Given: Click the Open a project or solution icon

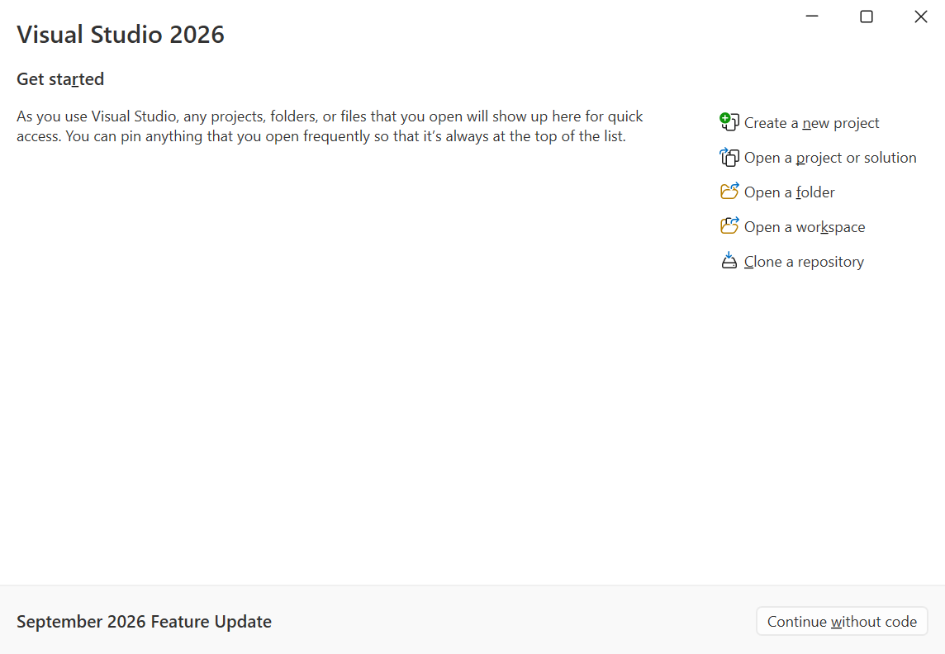Looking at the screenshot, I should tap(729, 157).
